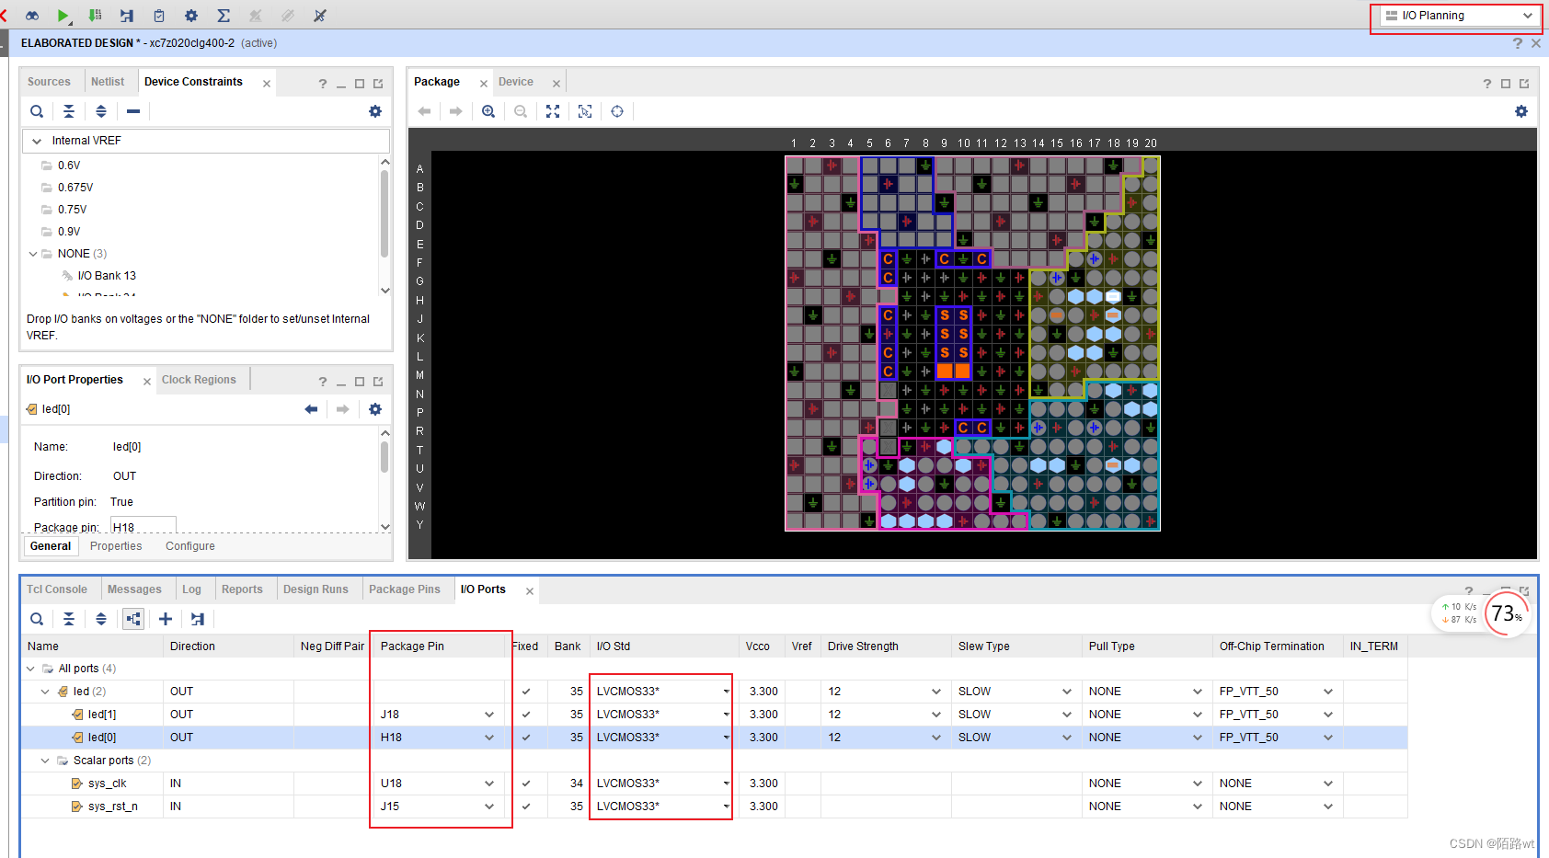Click the minus remove icon in Device Constraints
This screenshot has width=1549, height=858.
coord(133,111)
